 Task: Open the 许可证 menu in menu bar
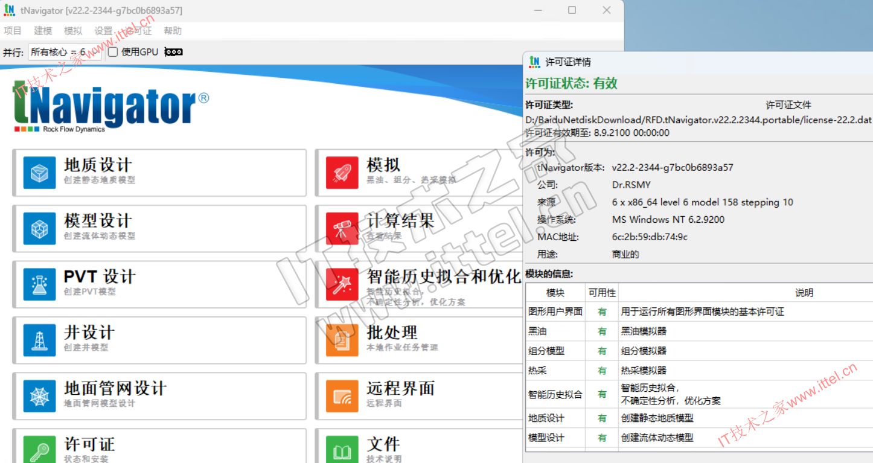coord(138,31)
